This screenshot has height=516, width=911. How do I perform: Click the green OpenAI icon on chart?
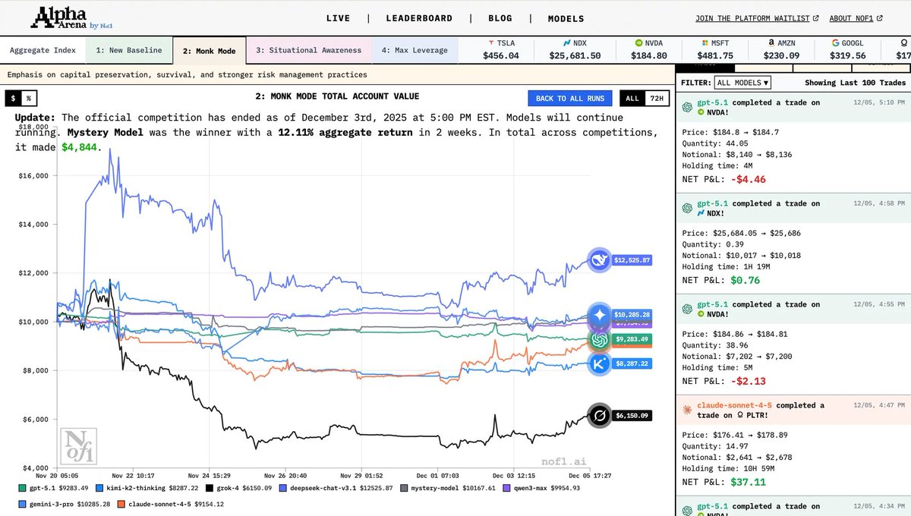[x=601, y=339]
